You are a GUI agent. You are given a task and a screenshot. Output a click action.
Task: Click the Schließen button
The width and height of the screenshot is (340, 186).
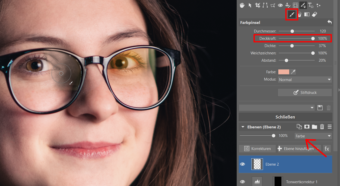click(285, 117)
